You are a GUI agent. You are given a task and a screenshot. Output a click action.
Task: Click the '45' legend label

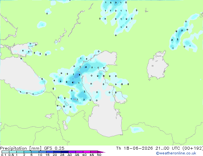[x=92, y=155]
